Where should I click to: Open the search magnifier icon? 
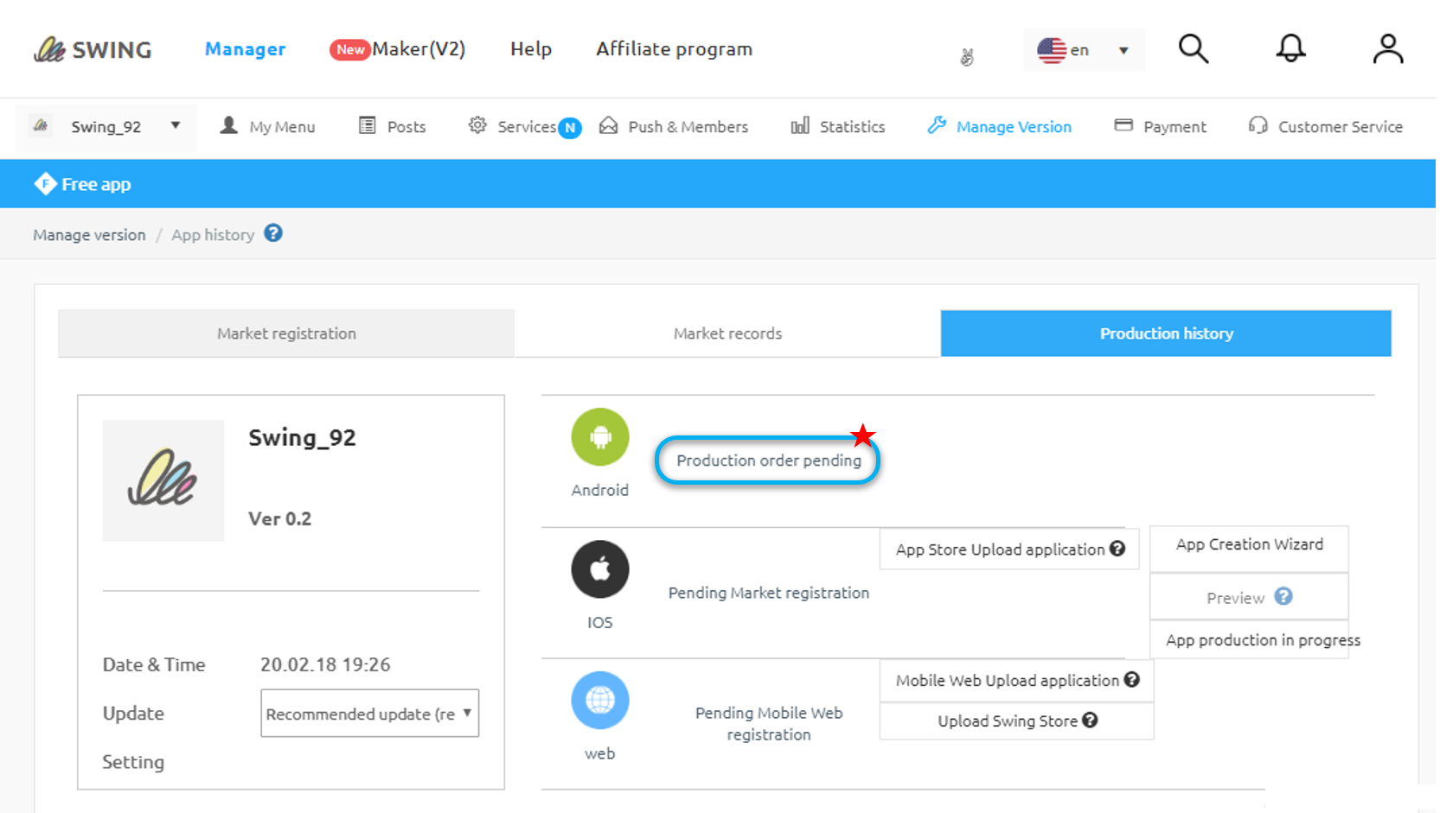point(1193,49)
